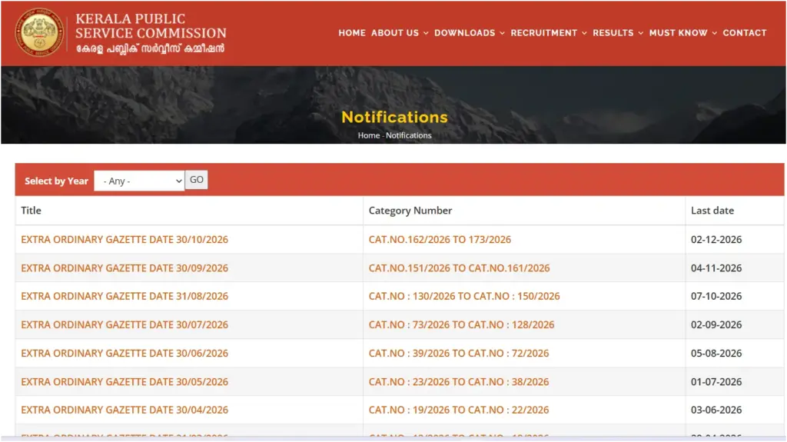Click the chevron beside Downloads
This screenshot has width=787, height=442.
pyautogui.click(x=502, y=33)
